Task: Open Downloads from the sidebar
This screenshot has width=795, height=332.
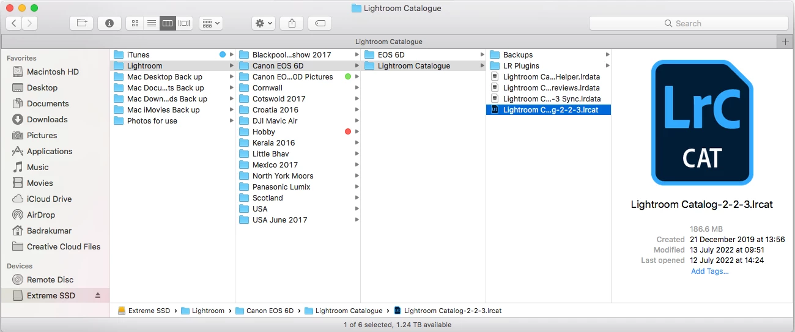Action: pyautogui.click(x=47, y=119)
